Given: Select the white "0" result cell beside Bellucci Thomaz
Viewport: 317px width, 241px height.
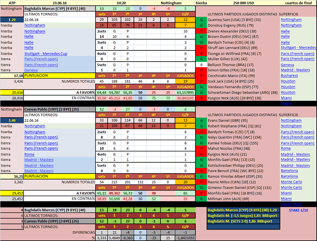Looking at the screenshot, I should (201, 65).
